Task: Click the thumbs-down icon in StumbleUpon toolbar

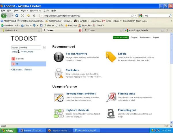Action: 34,25
